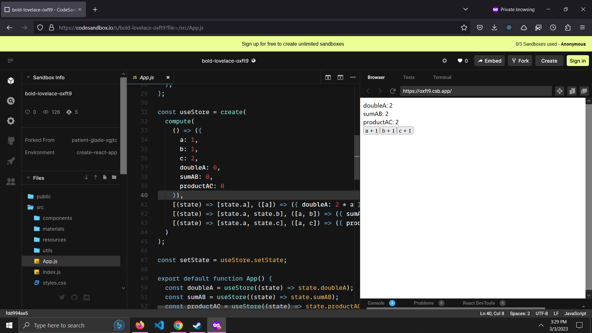Open preview in a new window
This screenshot has height=333, width=592.
340,77
